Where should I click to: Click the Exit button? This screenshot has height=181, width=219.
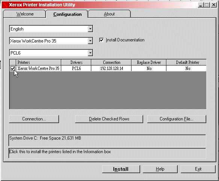tap(198, 169)
